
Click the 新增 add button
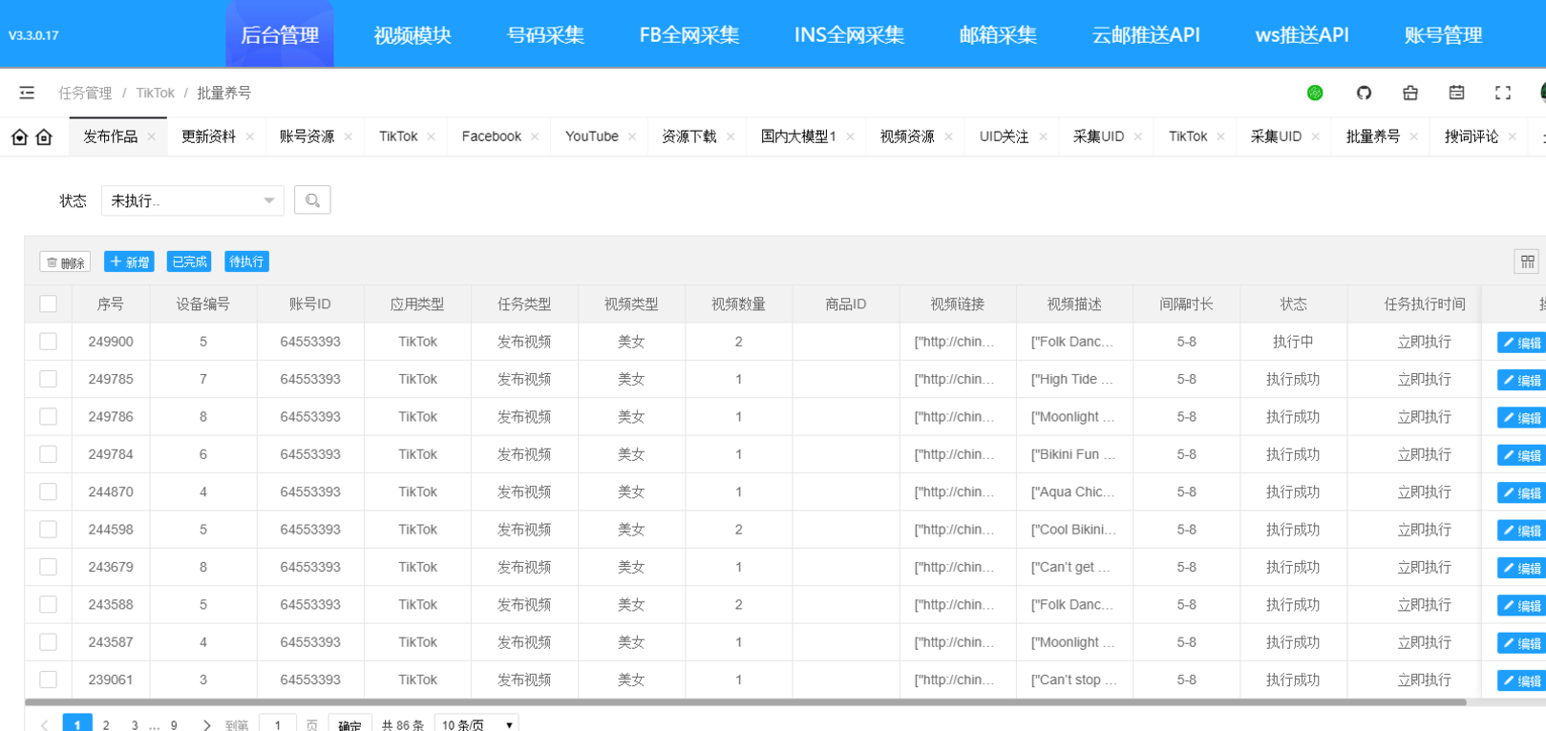(129, 261)
